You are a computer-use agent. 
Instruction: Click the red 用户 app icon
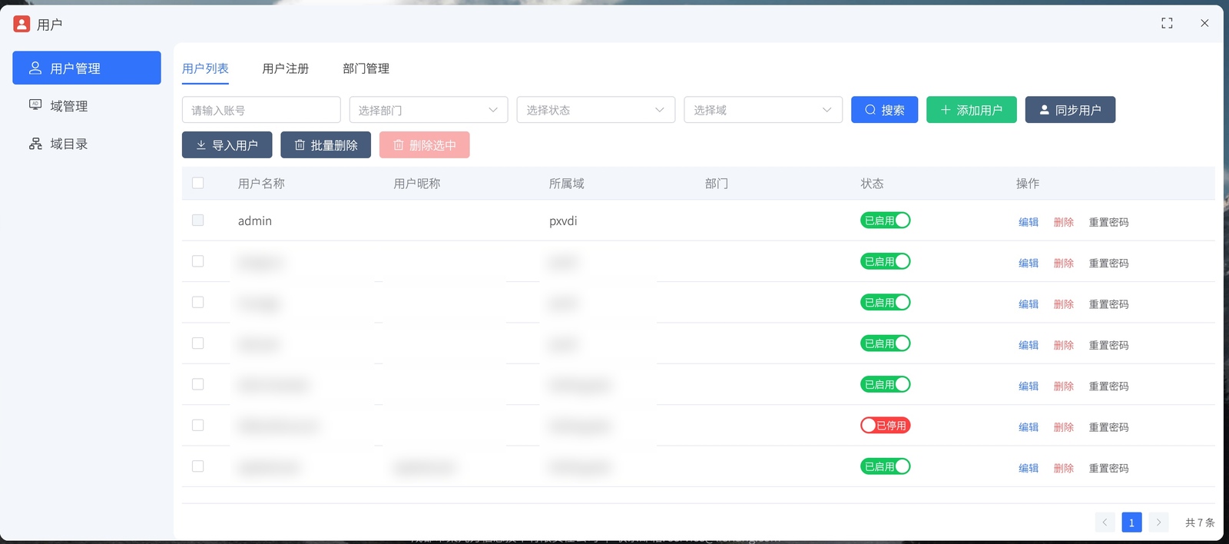22,24
